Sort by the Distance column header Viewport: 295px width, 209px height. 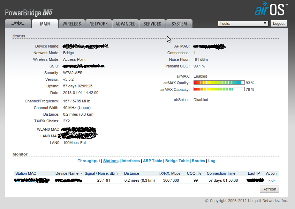click(132, 174)
